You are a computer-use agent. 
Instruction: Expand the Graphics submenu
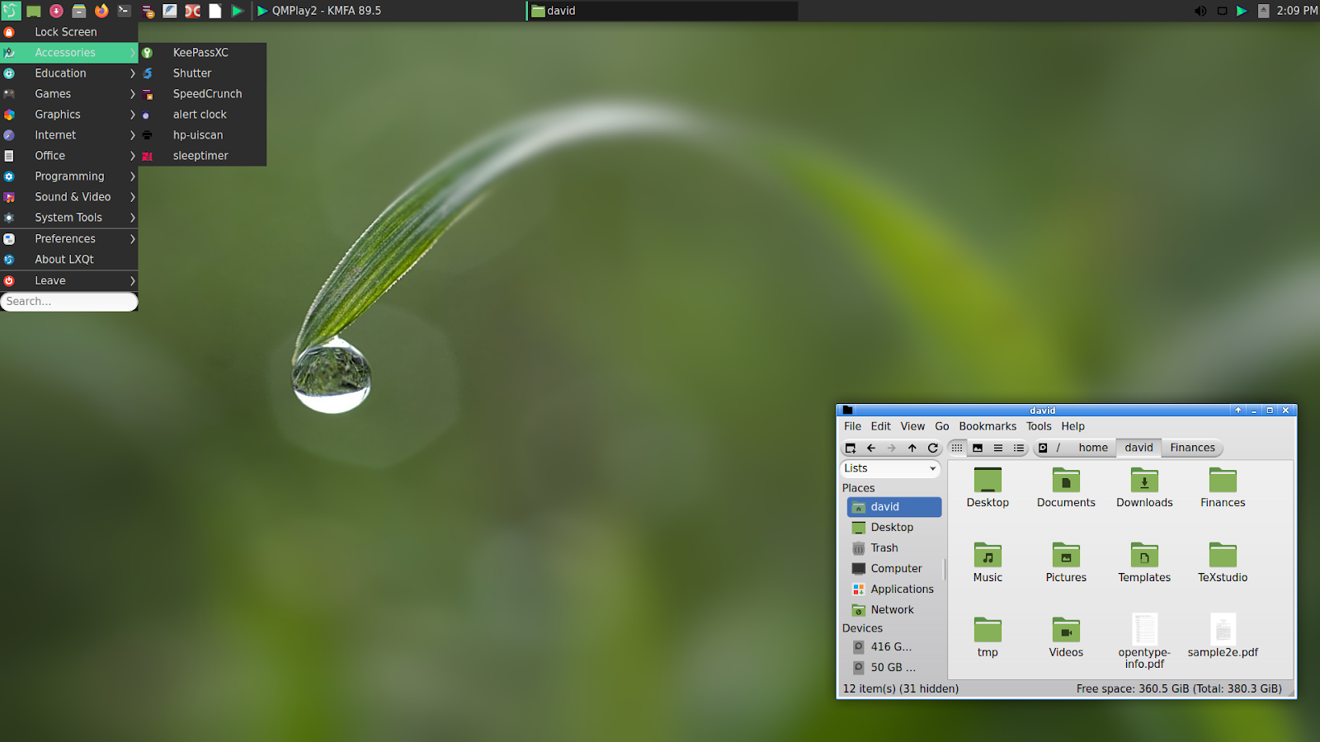tap(69, 115)
